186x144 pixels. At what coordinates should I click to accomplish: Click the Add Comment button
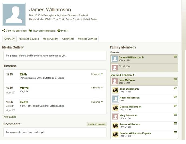pos(97,124)
